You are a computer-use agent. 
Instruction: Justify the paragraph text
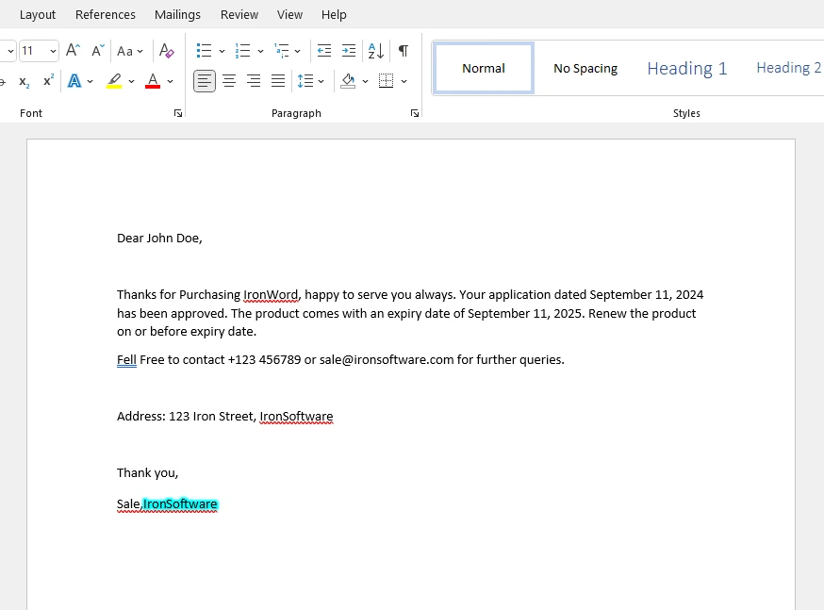(278, 81)
